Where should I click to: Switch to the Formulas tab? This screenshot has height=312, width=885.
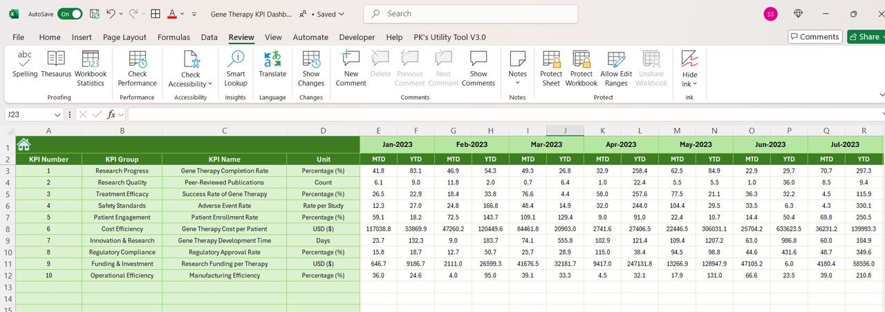(174, 37)
